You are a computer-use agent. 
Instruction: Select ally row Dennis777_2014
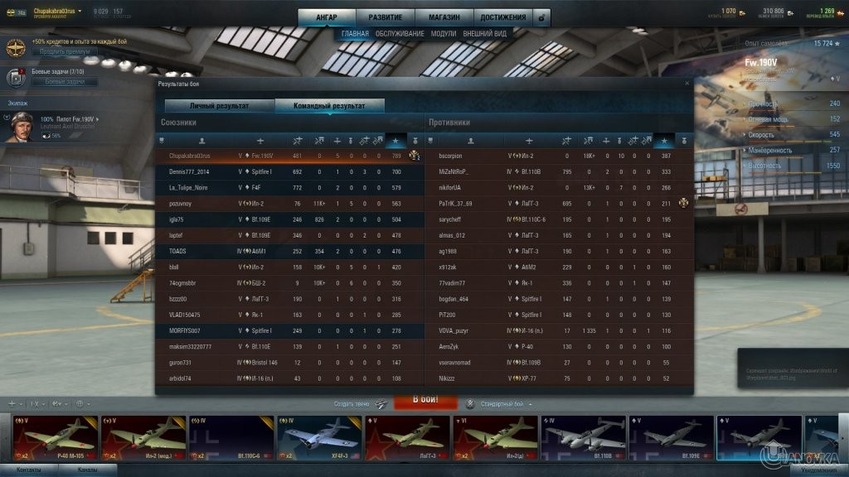[x=290, y=172]
